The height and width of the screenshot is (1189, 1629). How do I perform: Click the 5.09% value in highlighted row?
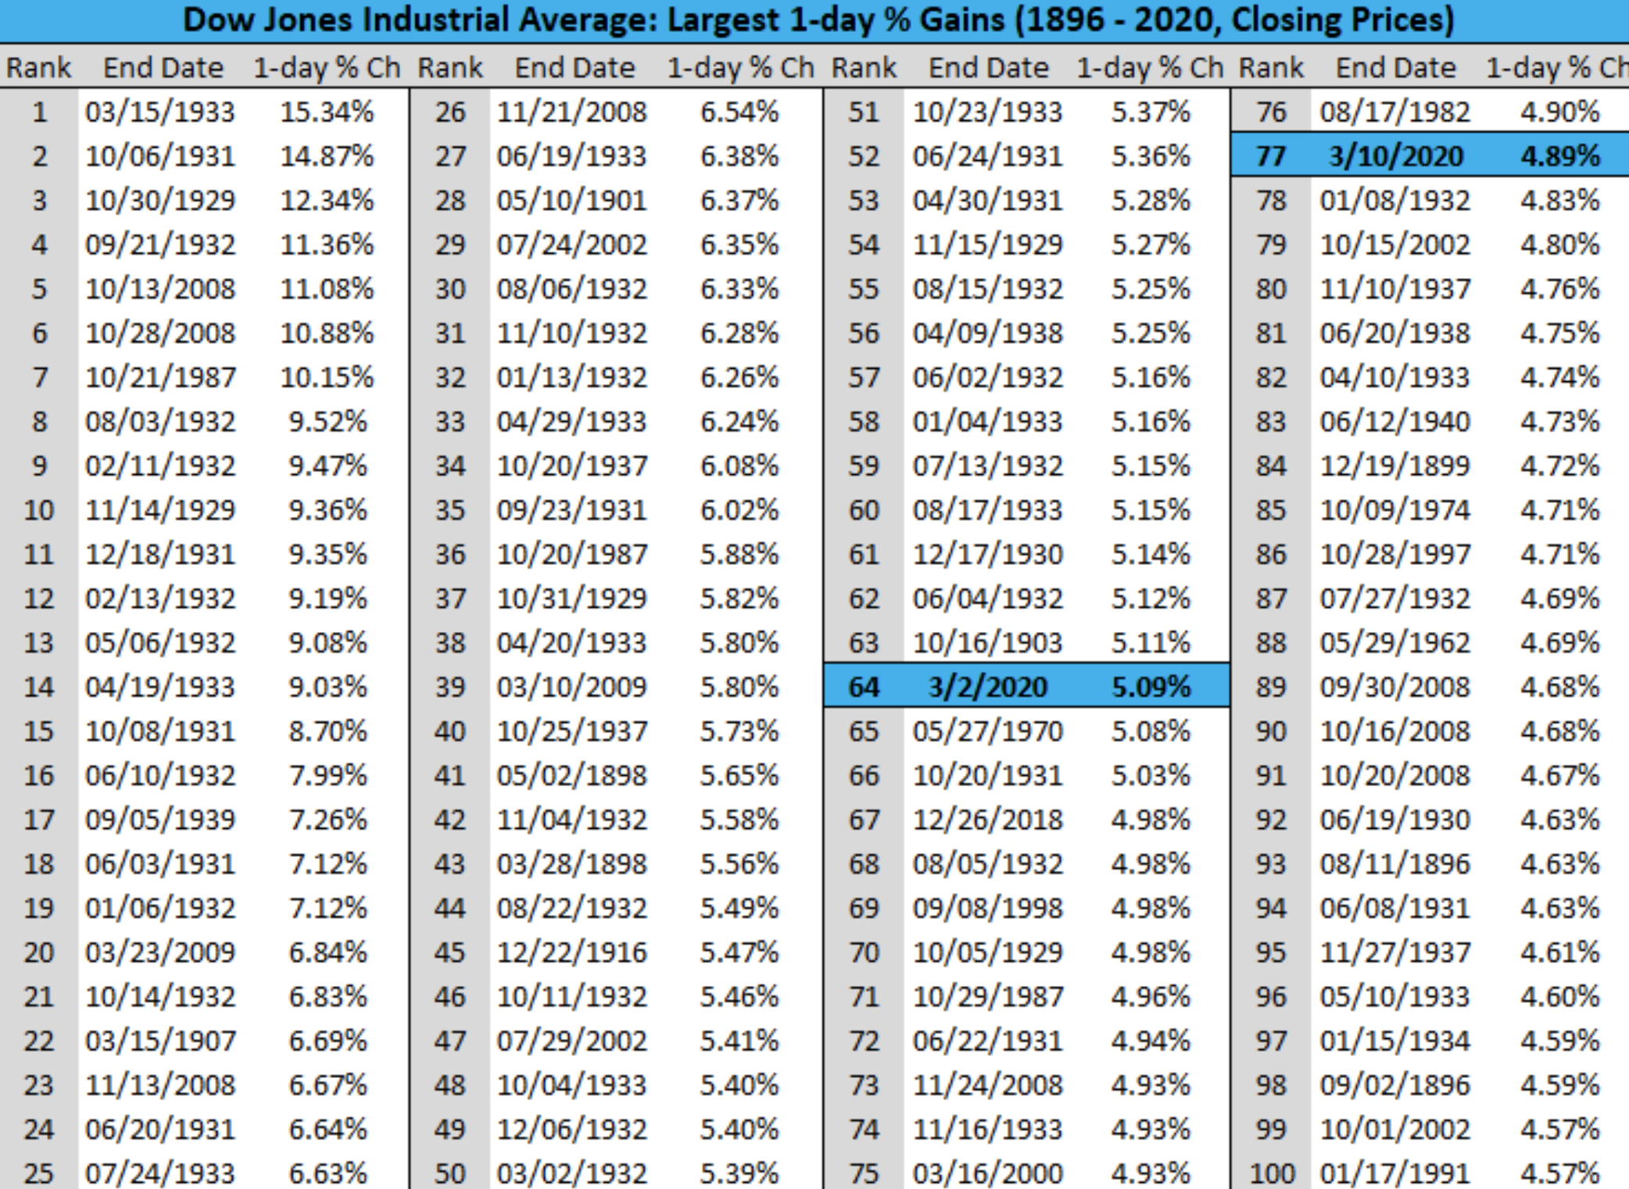[1151, 686]
